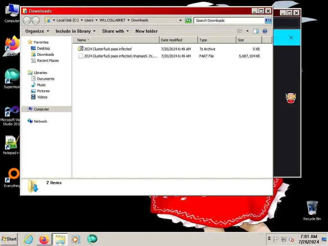The height and width of the screenshot is (246, 328).
Task: Open the Recycle Bin
Action: pos(312,211)
